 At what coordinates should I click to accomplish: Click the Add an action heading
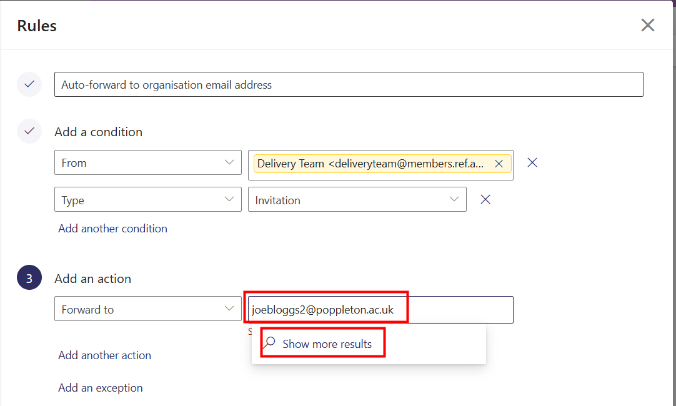92,279
